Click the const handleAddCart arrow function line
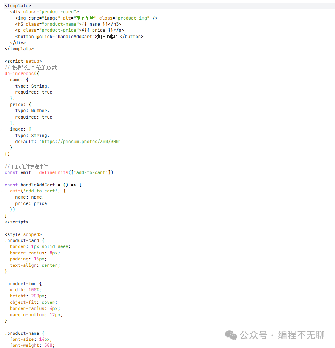The image size is (335, 348). 43,185
